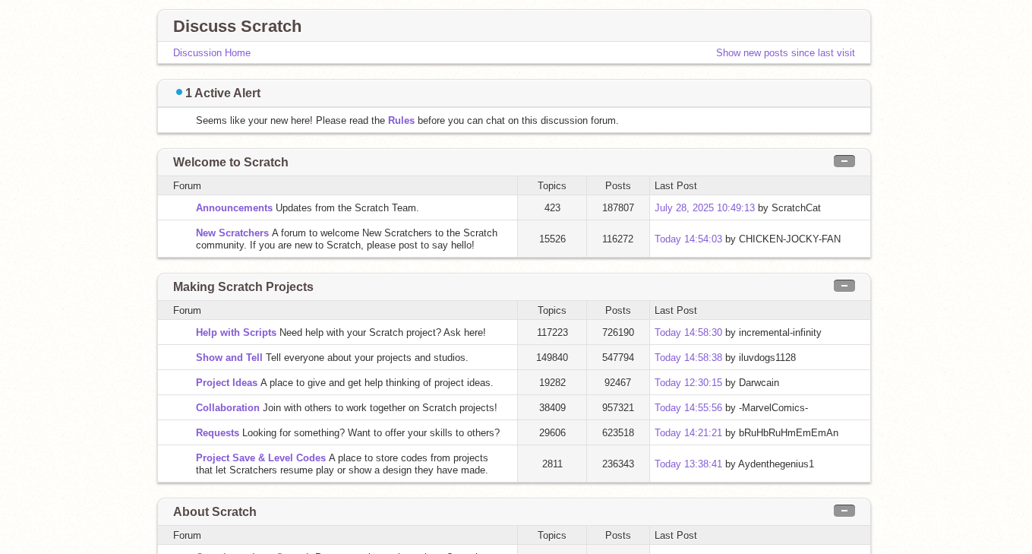
Task: Click Project Save codes topic count 2811
Action: click(552, 464)
